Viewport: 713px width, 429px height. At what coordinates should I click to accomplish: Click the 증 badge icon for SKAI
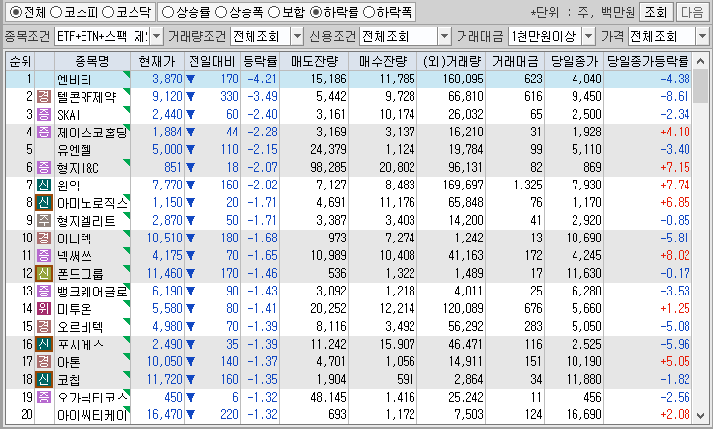coord(44,115)
